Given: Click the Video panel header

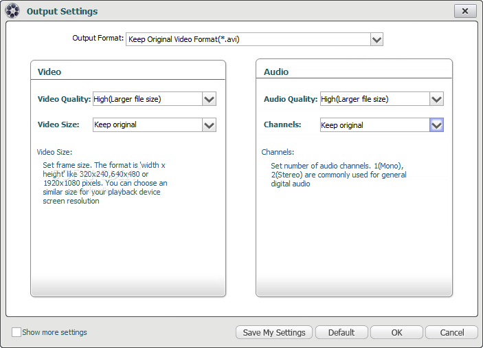Looking at the screenshot, I should pyautogui.click(x=49, y=72).
